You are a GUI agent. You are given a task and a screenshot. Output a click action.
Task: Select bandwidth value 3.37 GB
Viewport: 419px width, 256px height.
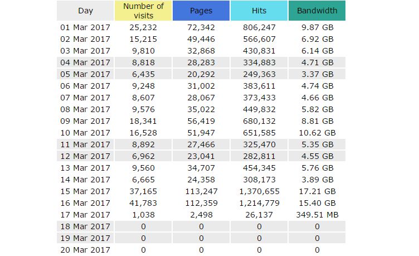coord(317,74)
